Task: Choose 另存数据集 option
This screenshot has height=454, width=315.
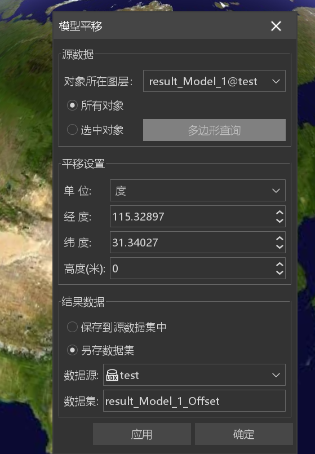Action: tap(72, 350)
